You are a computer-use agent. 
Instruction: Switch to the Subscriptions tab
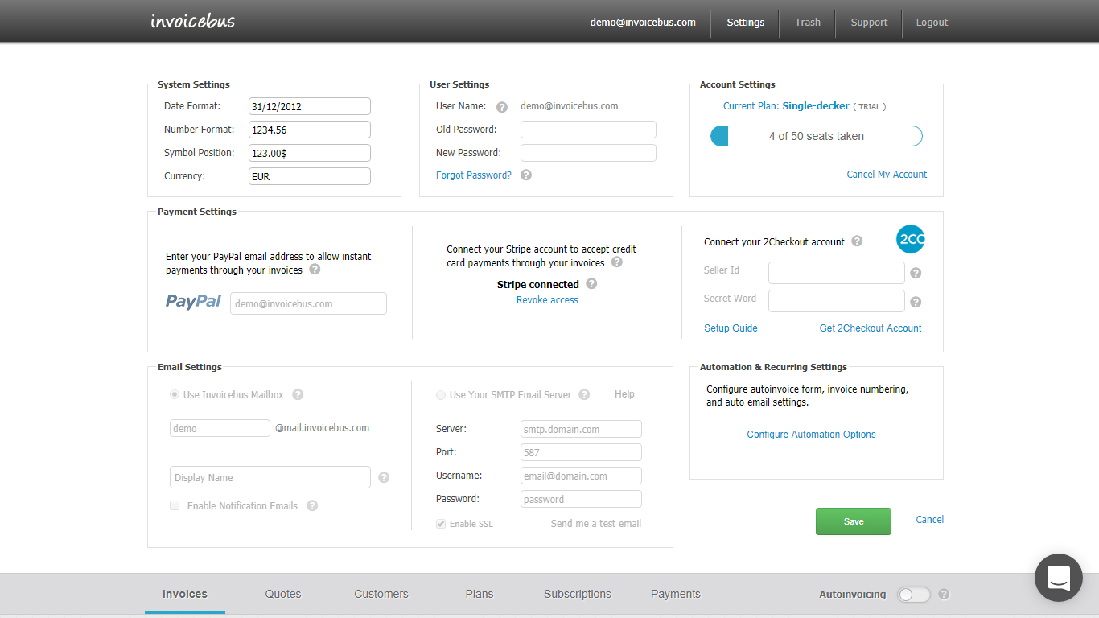(577, 594)
